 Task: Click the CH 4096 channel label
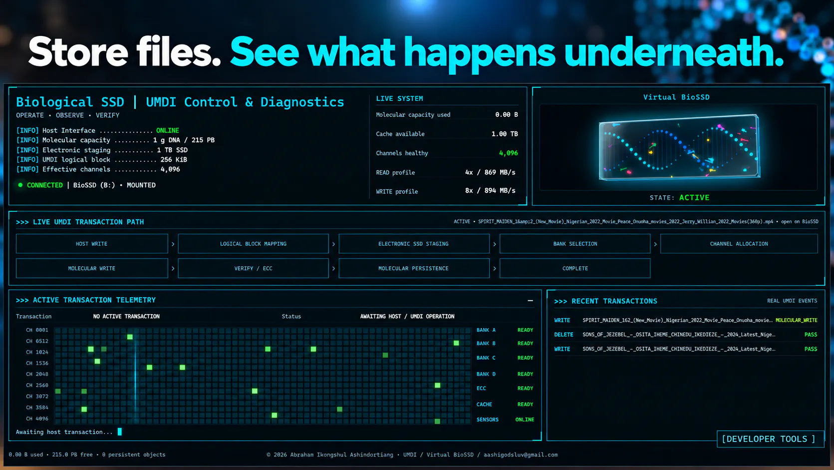(x=37, y=419)
